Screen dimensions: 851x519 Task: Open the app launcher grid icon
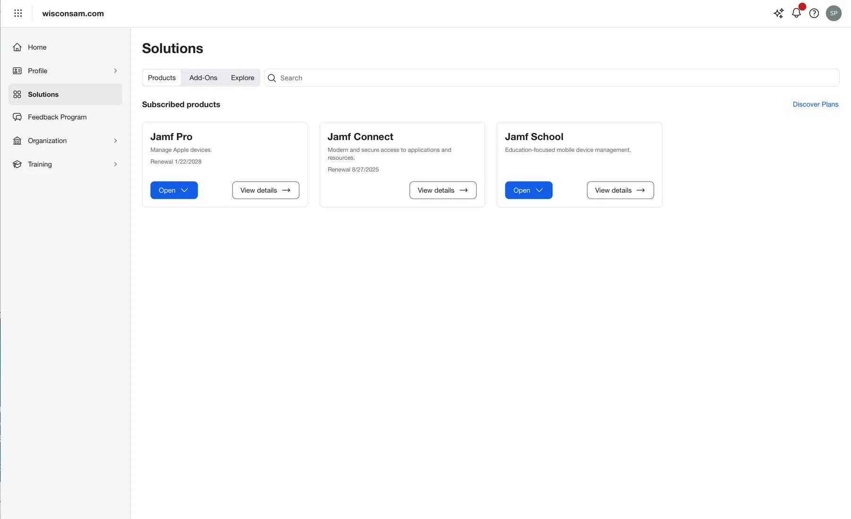tap(18, 13)
